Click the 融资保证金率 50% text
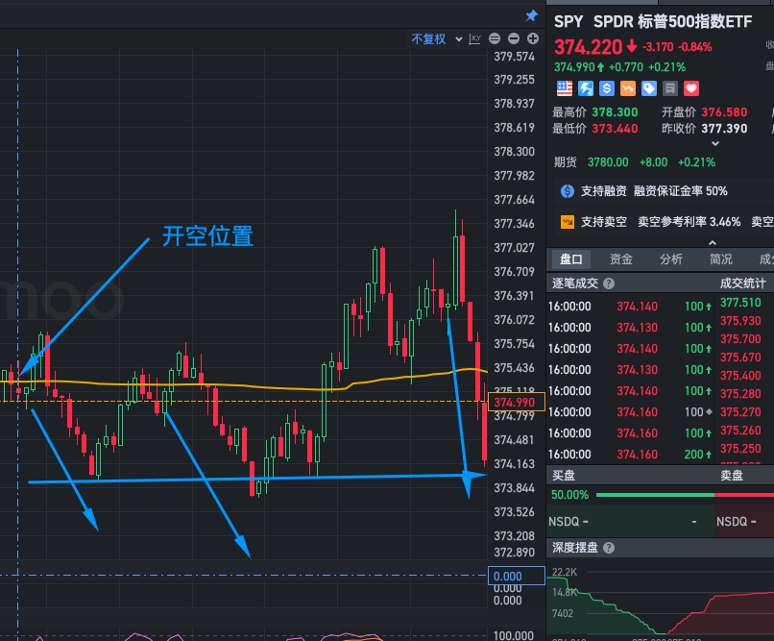 (x=681, y=191)
